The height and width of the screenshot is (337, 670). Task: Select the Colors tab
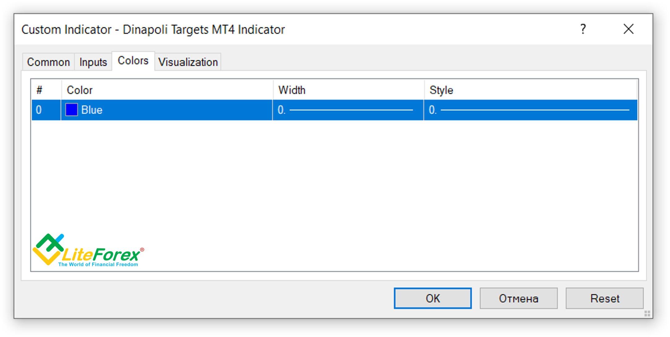pos(133,61)
